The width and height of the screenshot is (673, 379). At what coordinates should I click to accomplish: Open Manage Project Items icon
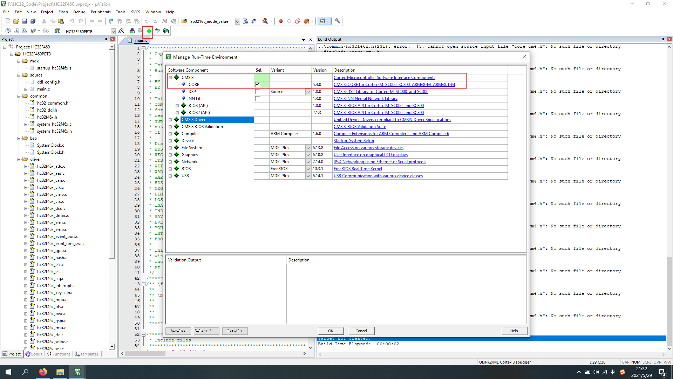(x=132, y=31)
